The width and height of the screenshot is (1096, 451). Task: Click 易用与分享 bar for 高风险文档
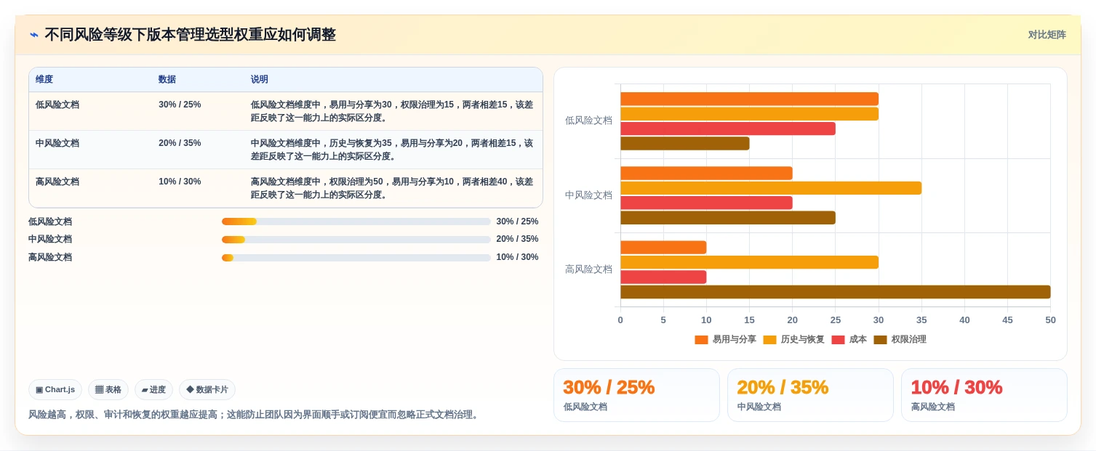point(663,247)
